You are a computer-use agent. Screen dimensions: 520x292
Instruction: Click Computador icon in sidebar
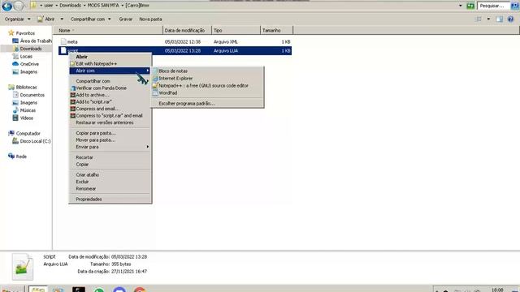(x=11, y=133)
